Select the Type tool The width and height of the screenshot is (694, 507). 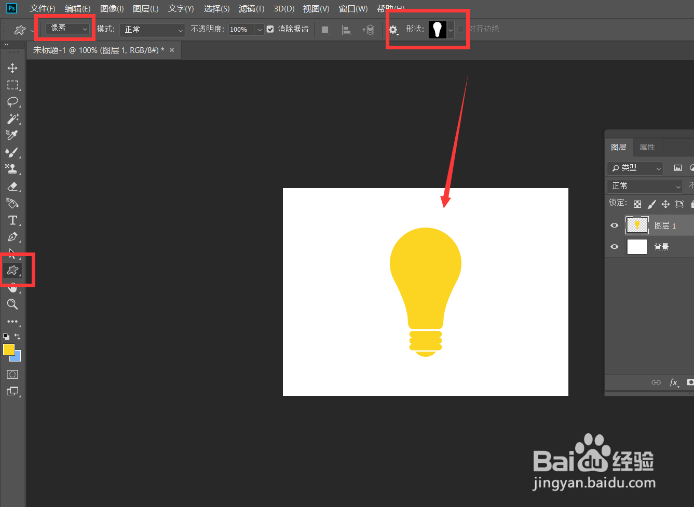click(x=12, y=220)
